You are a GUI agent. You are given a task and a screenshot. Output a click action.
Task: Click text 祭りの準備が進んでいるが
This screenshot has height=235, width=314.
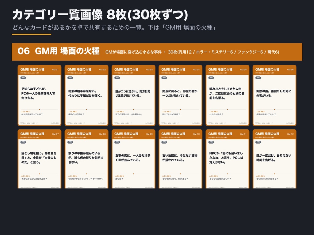pyautogui.click(x=86, y=158)
